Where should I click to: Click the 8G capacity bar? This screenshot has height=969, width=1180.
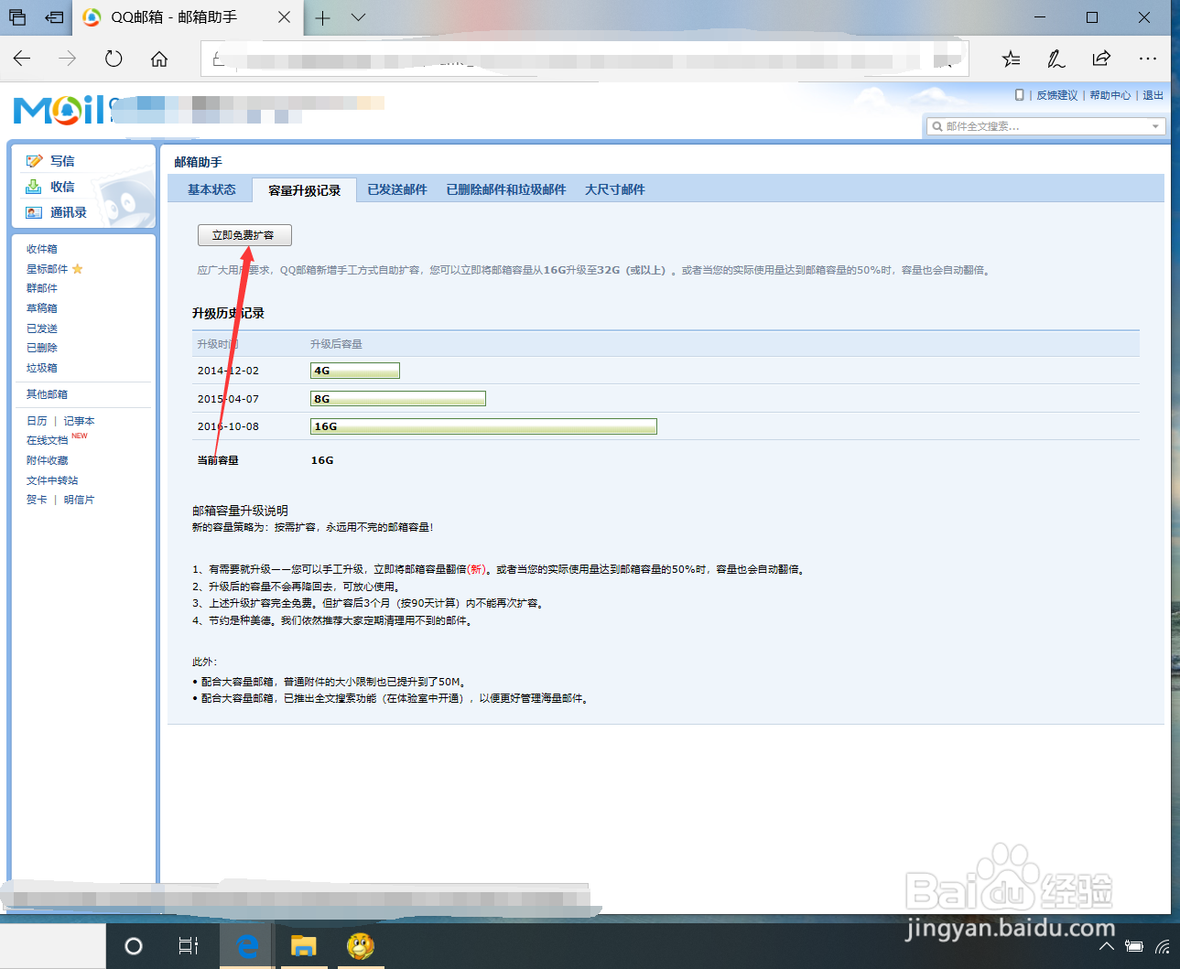pos(398,399)
